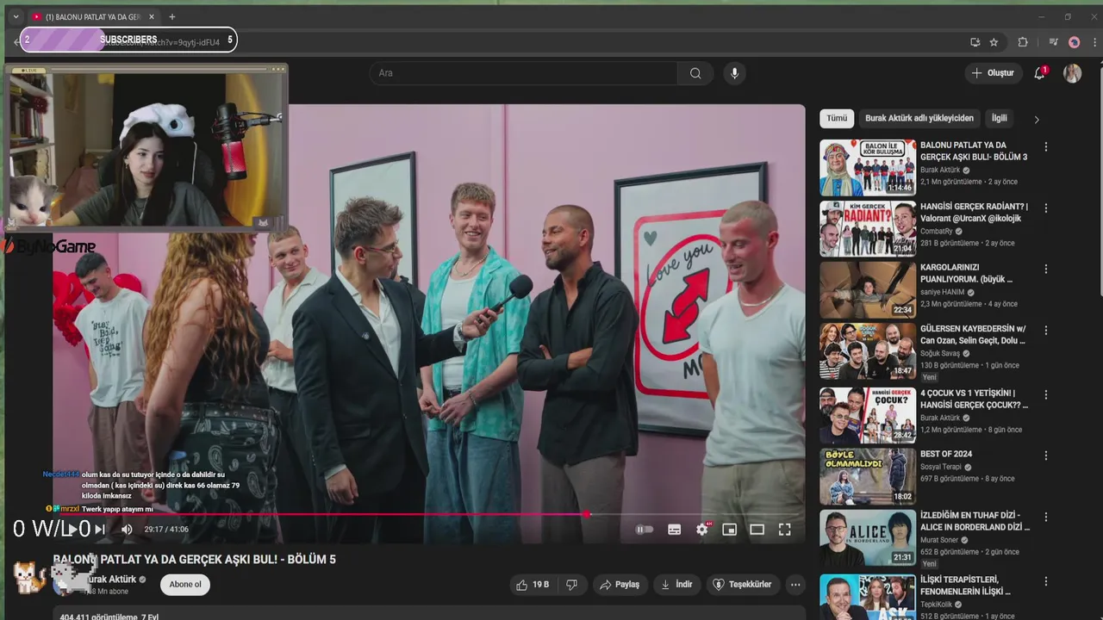Viewport: 1103px width, 620px height.
Task: Open HANGİSİ GERÇEK RADİANT thumbnail
Action: point(868,229)
